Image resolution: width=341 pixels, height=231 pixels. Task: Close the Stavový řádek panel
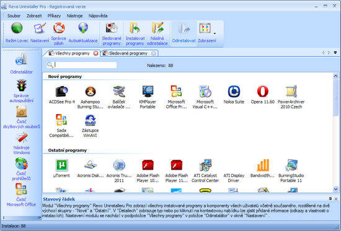[x=336, y=199]
